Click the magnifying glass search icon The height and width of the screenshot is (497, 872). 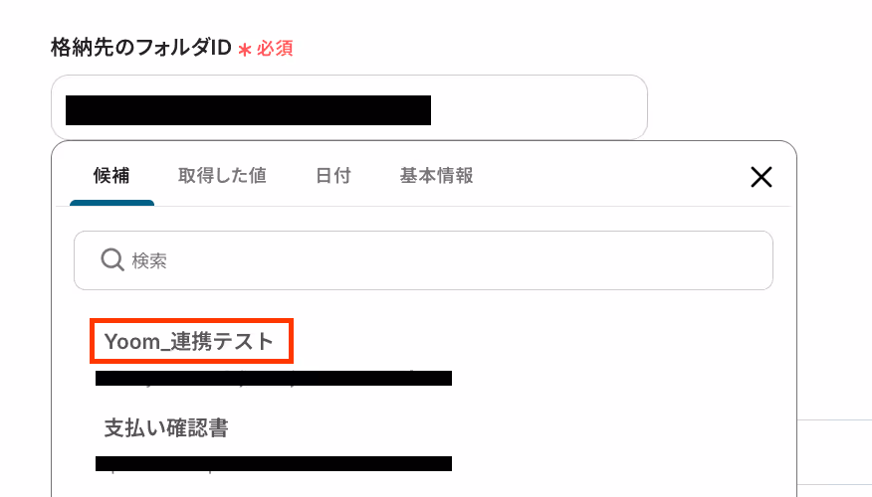[x=111, y=259]
